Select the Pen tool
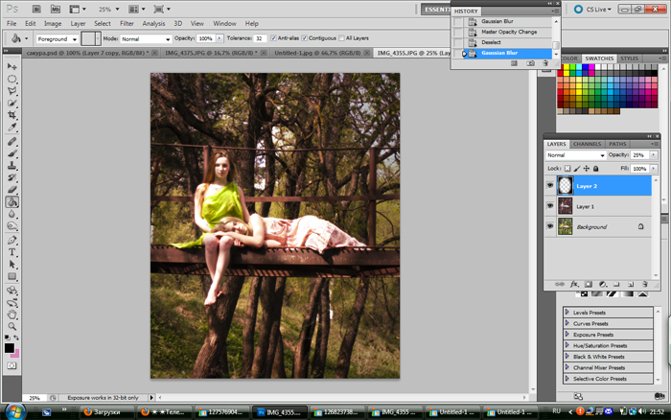This screenshot has height=420, width=671. pos(12,240)
